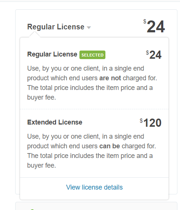Image resolution: width=180 pixels, height=210 pixels.
Task: Click the green icon in the bottom panel
Action: click(x=32, y=210)
